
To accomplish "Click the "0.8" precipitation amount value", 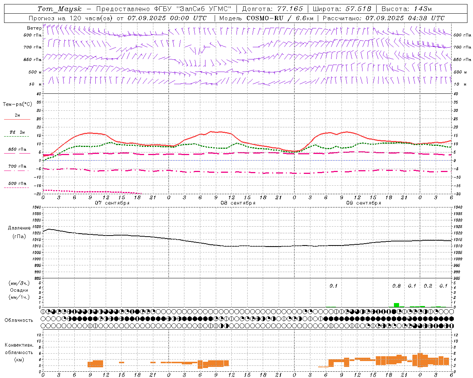I will click(x=397, y=286).
